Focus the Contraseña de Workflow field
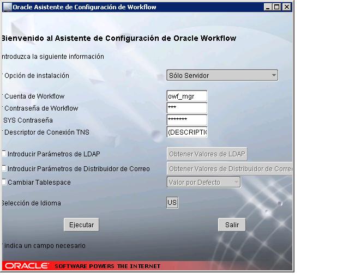 point(187,108)
